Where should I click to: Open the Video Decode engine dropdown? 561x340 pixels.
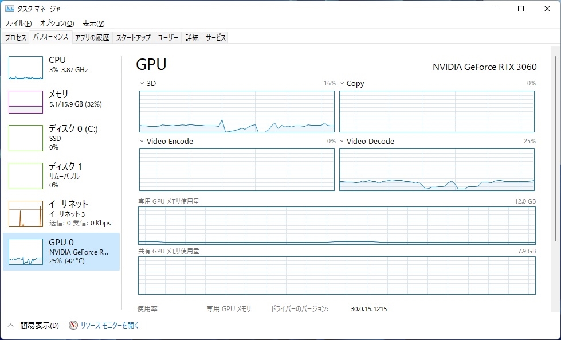click(342, 142)
